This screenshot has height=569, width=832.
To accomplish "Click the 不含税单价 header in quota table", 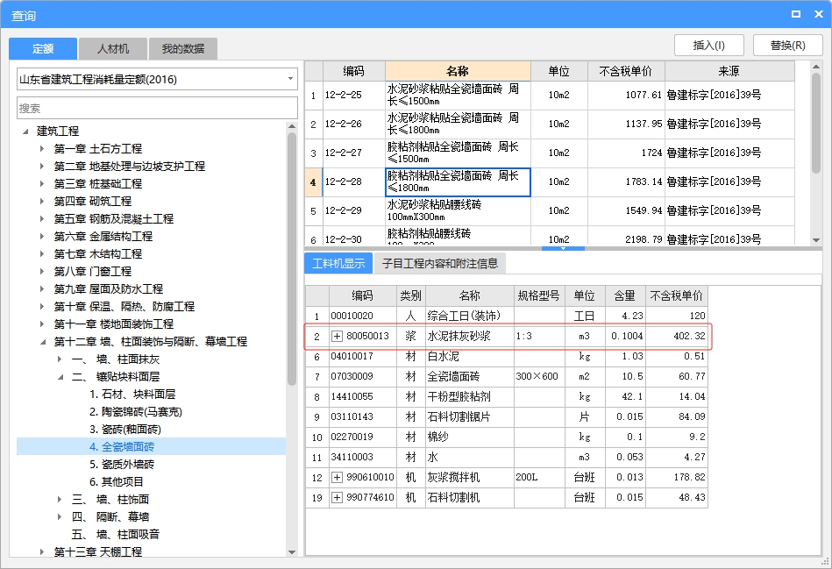I will 626,71.
